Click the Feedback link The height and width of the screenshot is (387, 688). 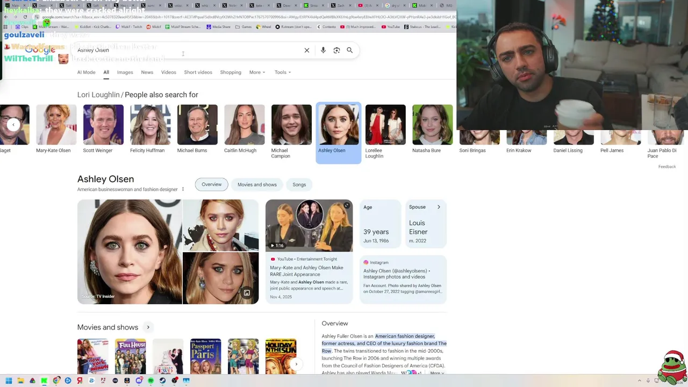pos(667,167)
